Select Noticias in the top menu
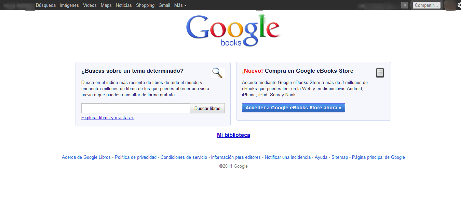 pyautogui.click(x=123, y=5)
